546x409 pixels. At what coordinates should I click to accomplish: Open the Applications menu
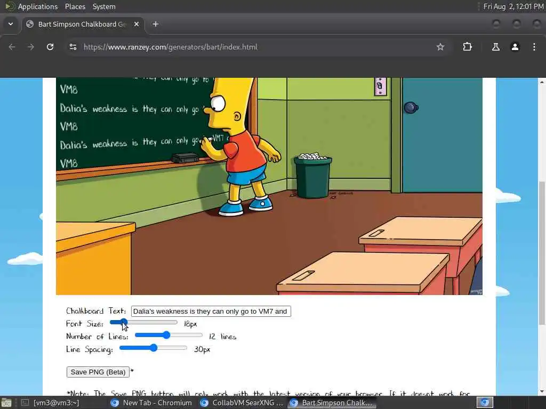[x=38, y=6]
